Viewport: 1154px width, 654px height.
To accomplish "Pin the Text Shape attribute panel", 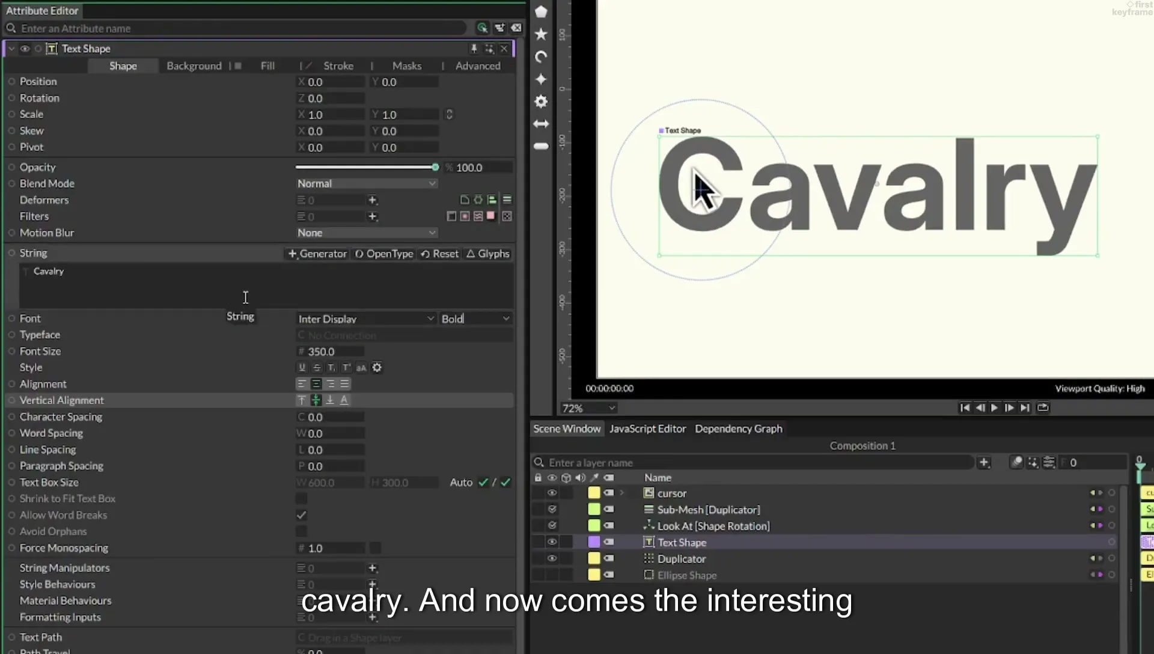I will pyautogui.click(x=474, y=49).
